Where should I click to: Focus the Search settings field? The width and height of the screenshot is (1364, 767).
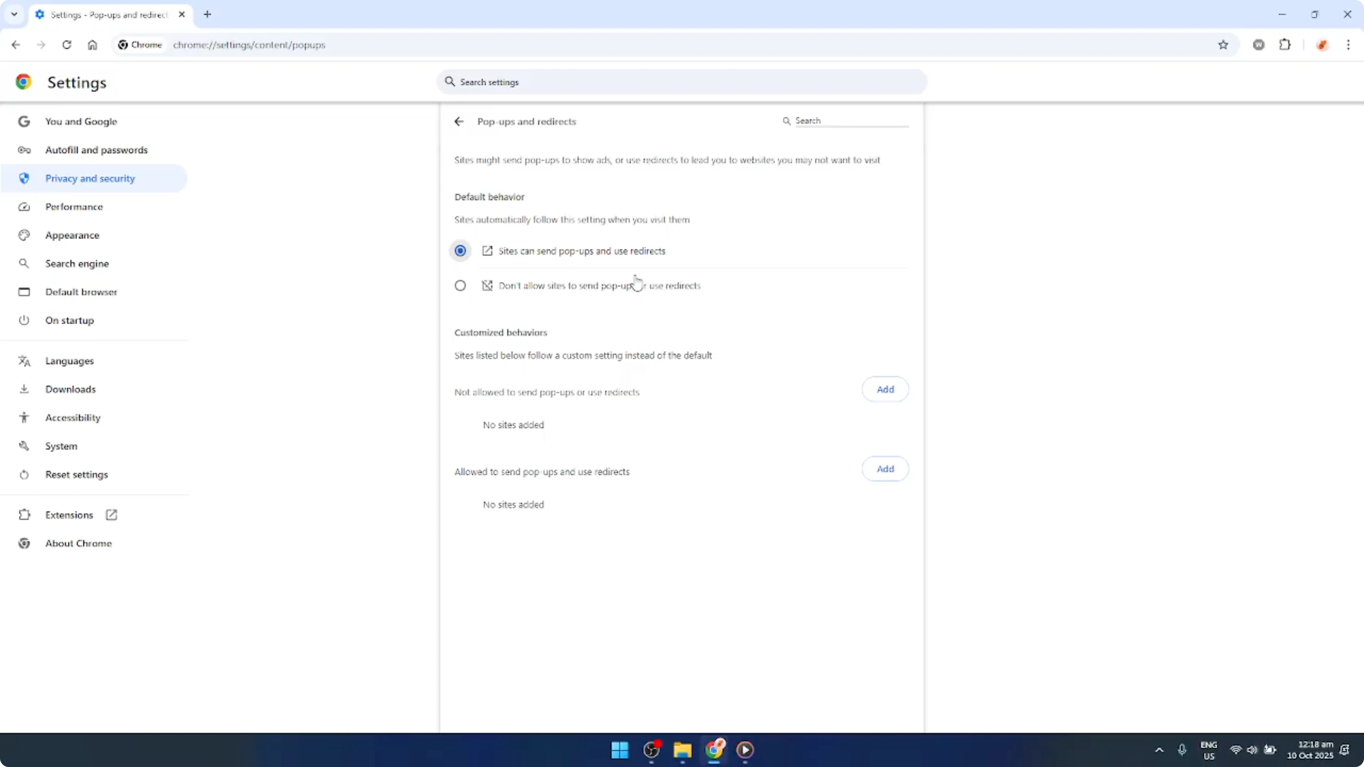[x=682, y=82]
